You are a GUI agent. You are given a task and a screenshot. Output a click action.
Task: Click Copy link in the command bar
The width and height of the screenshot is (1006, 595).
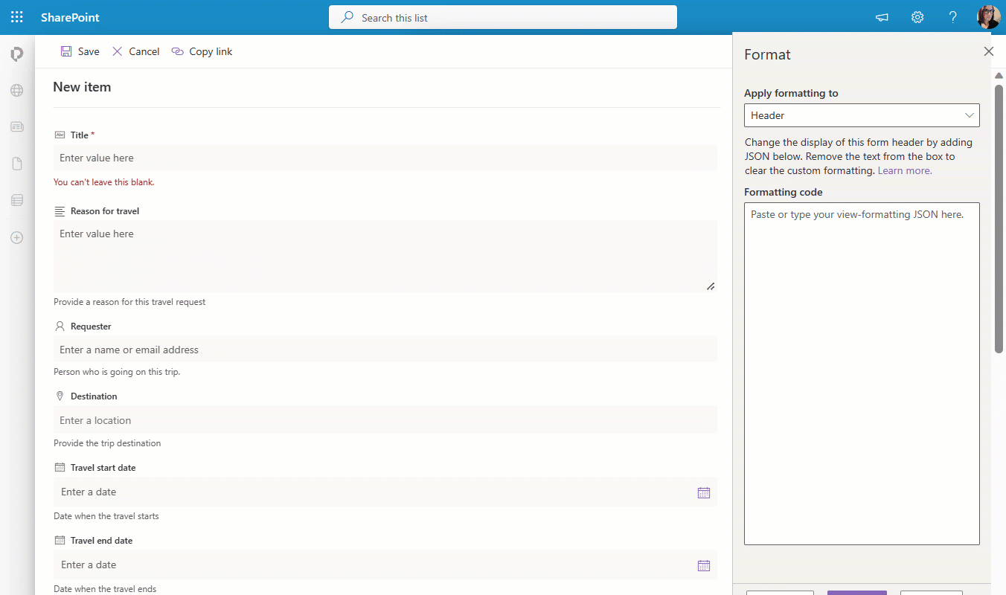tap(201, 51)
